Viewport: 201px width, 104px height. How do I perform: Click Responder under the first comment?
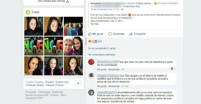114,70
